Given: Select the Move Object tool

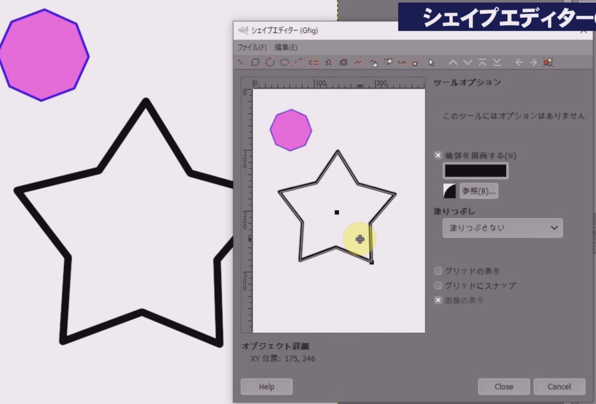Looking at the screenshot, I should (373, 62).
